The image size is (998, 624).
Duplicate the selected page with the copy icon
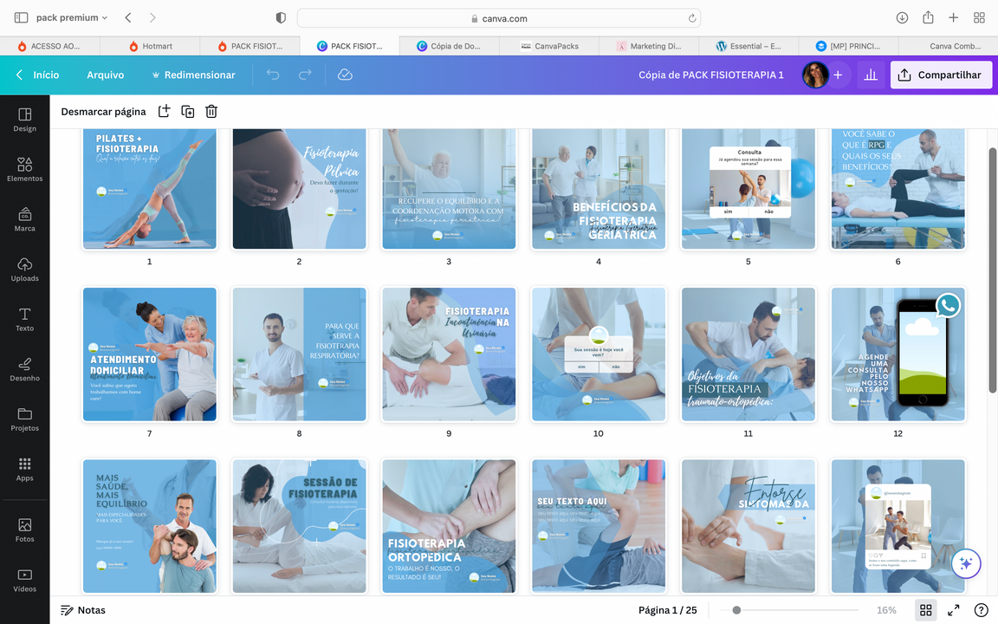coord(187,111)
